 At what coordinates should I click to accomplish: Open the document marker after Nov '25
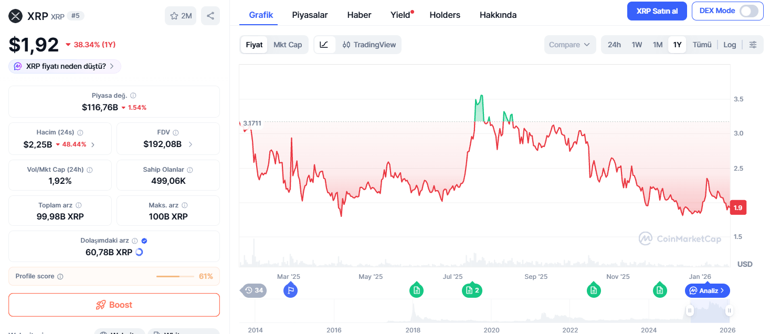tap(660, 290)
